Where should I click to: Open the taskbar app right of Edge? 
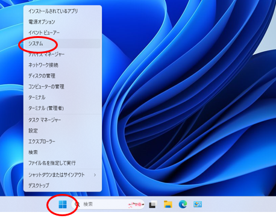tap(198, 204)
